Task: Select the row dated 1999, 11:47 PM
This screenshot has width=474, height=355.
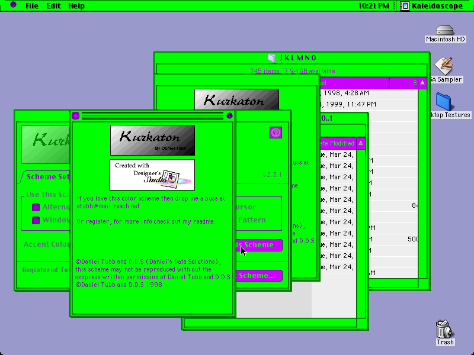Action: point(369,104)
